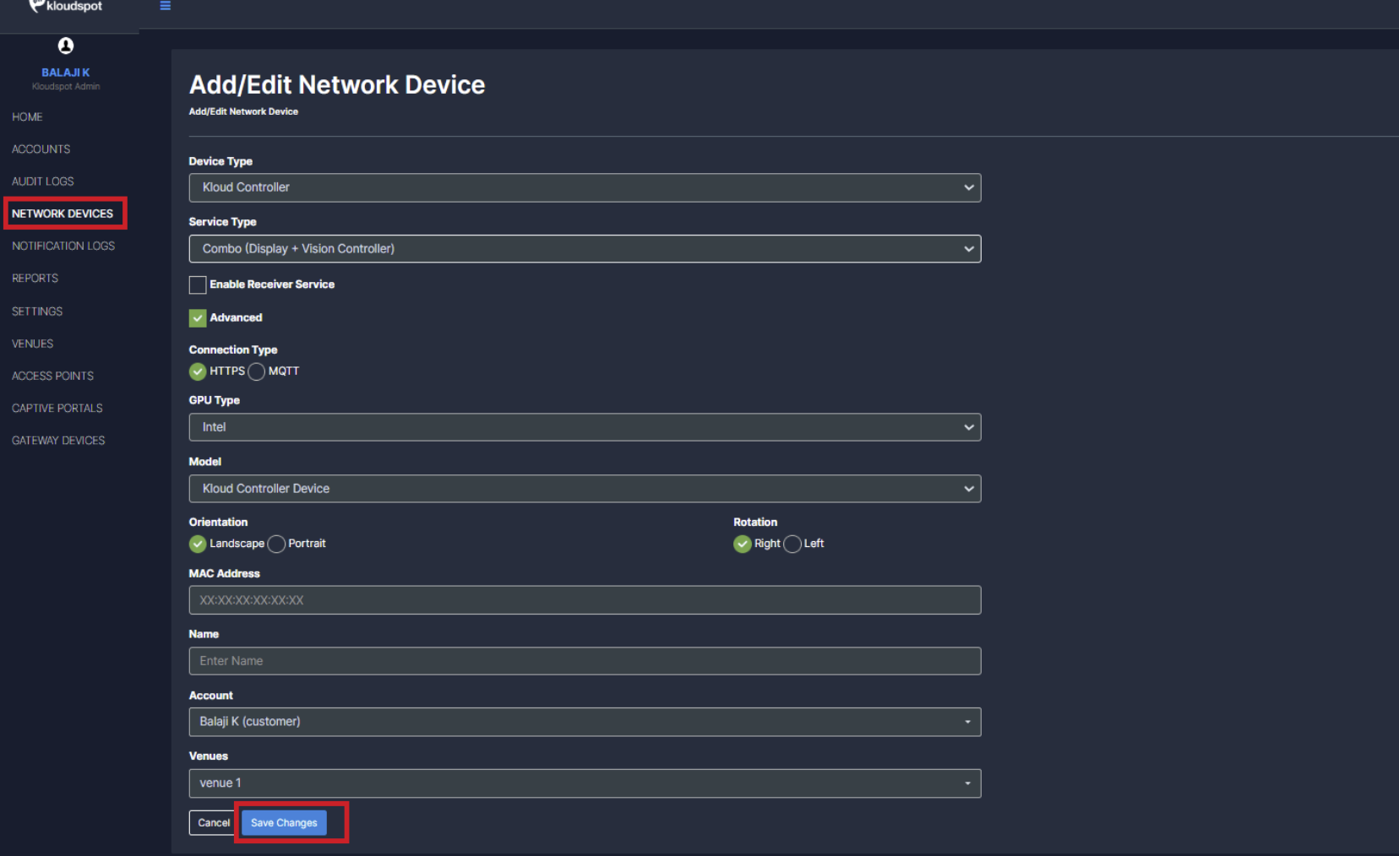
Task: Navigate to Gateway Devices
Action: [x=58, y=441]
